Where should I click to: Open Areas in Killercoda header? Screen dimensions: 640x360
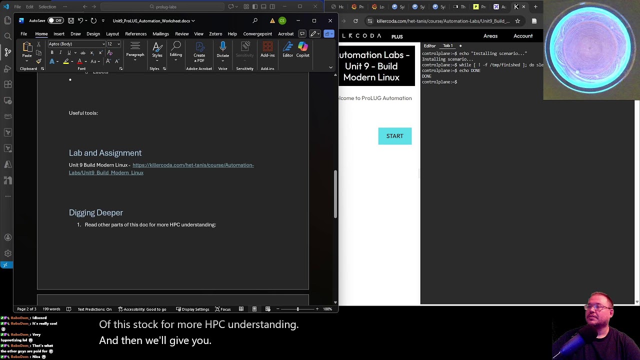[490, 36]
